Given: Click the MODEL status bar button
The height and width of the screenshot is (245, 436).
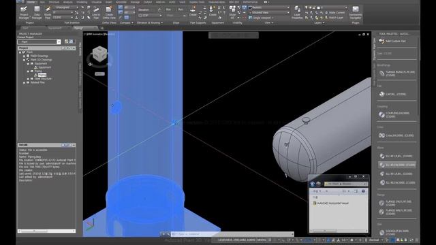Looking at the screenshot, I should coord(262,240).
